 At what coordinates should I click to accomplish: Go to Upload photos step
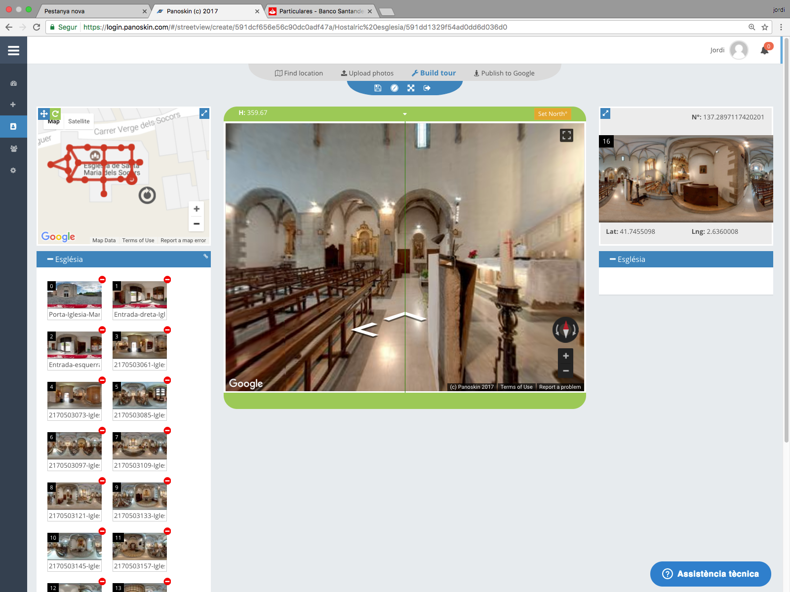coord(367,73)
